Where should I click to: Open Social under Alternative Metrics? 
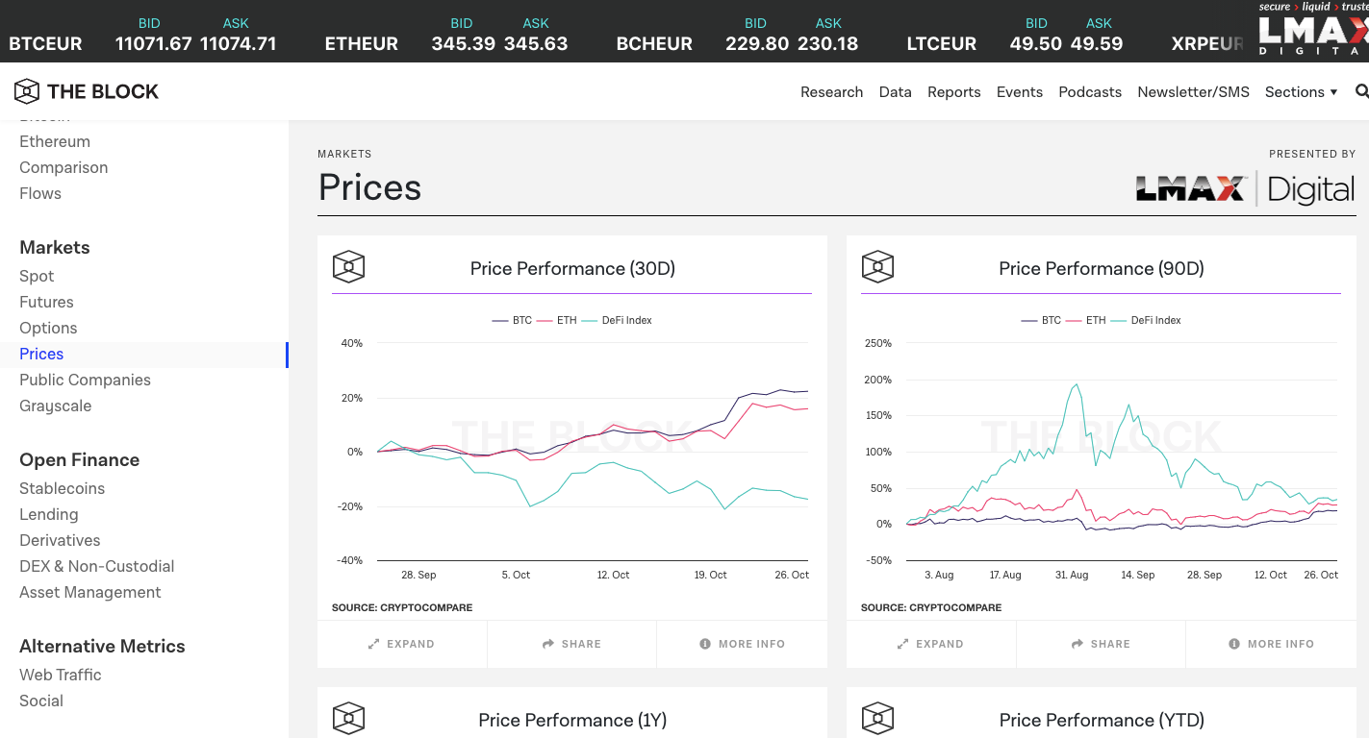[41, 701]
